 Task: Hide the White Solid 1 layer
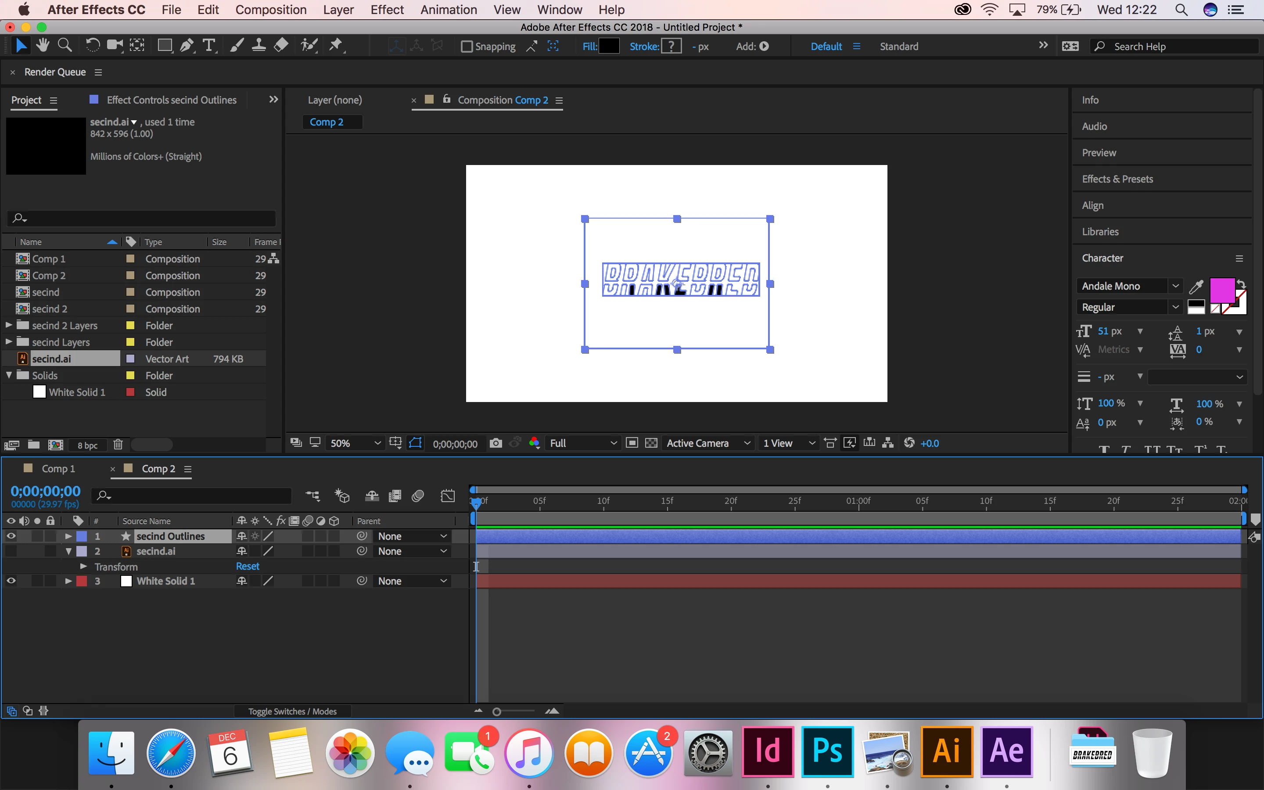[x=11, y=581]
